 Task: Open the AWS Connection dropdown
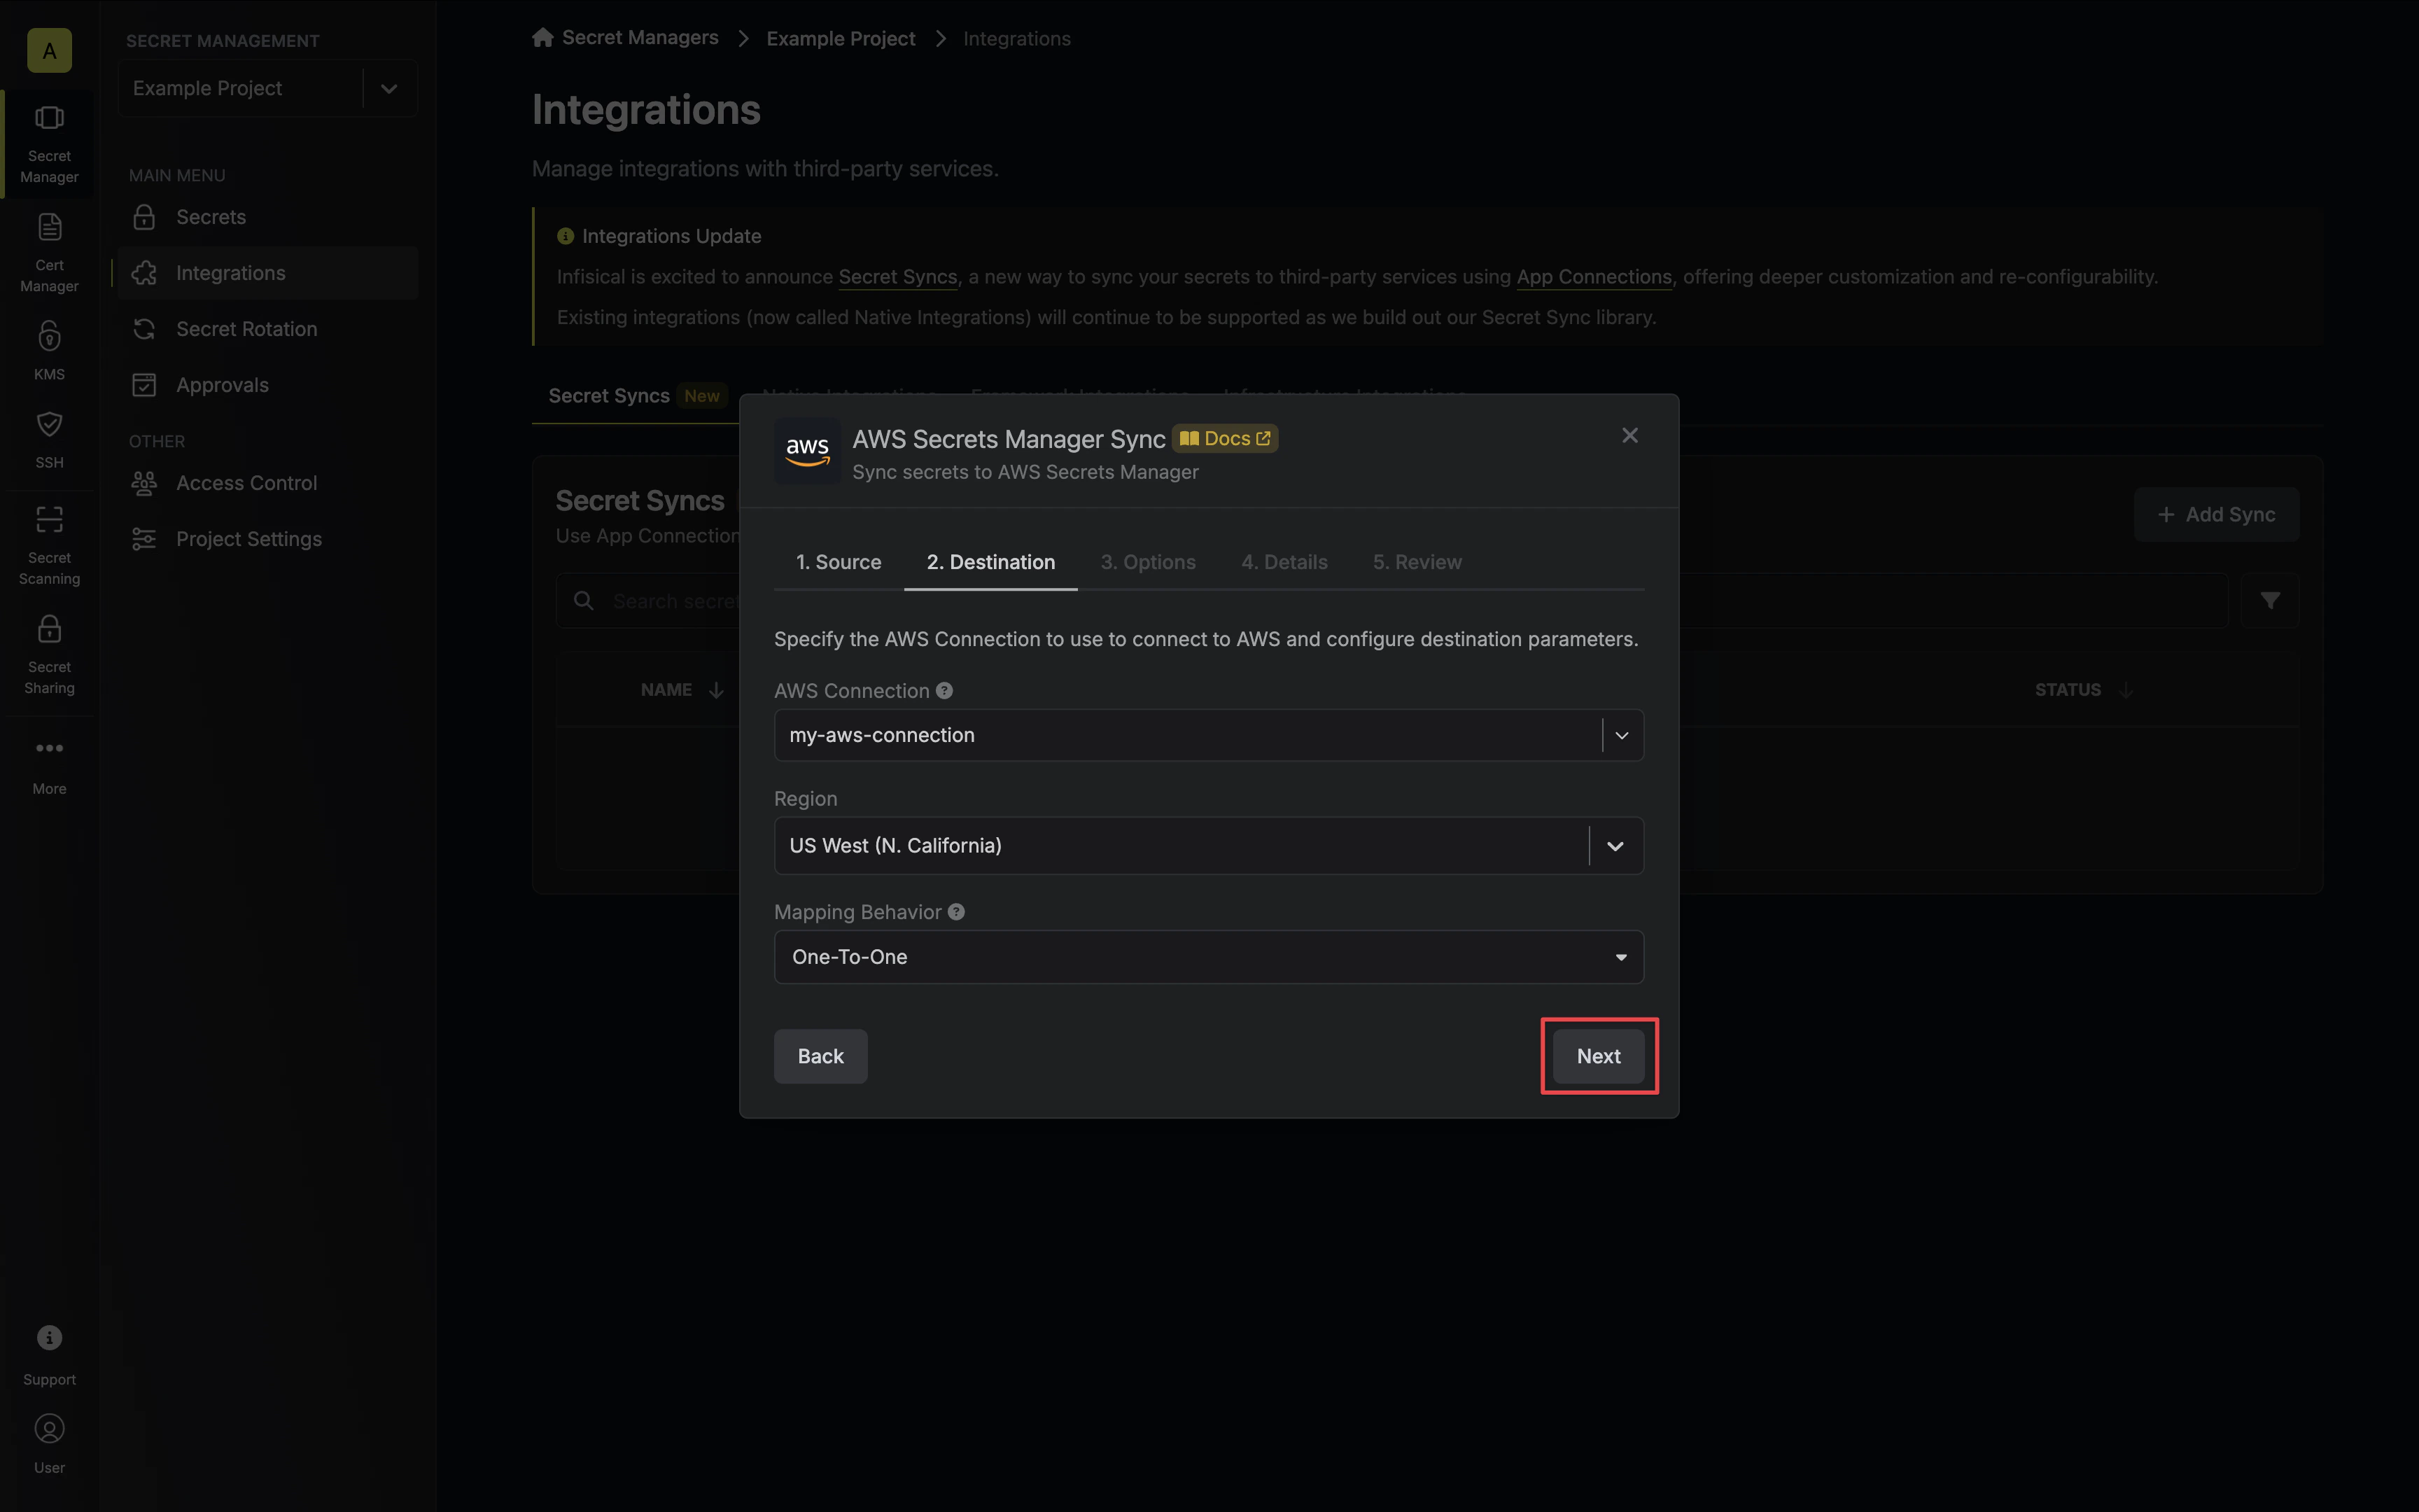click(1209, 735)
